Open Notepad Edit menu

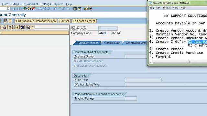pyautogui.click(x=158, y=8)
